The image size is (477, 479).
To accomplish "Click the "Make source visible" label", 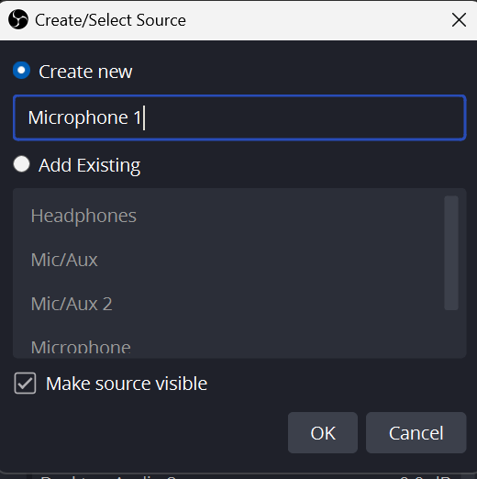I will tap(127, 384).
